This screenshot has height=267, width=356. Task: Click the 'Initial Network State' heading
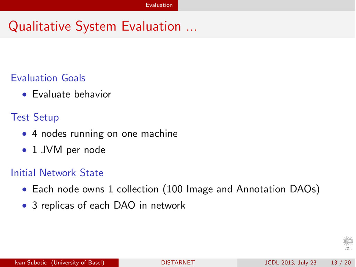pyautogui.click(x=57, y=173)
